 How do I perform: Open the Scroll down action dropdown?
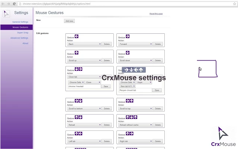pyautogui.click(x=135, y=60)
